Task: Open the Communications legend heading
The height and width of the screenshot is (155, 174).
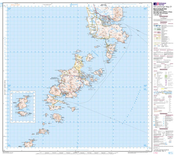Action: (x=164, y=22)
